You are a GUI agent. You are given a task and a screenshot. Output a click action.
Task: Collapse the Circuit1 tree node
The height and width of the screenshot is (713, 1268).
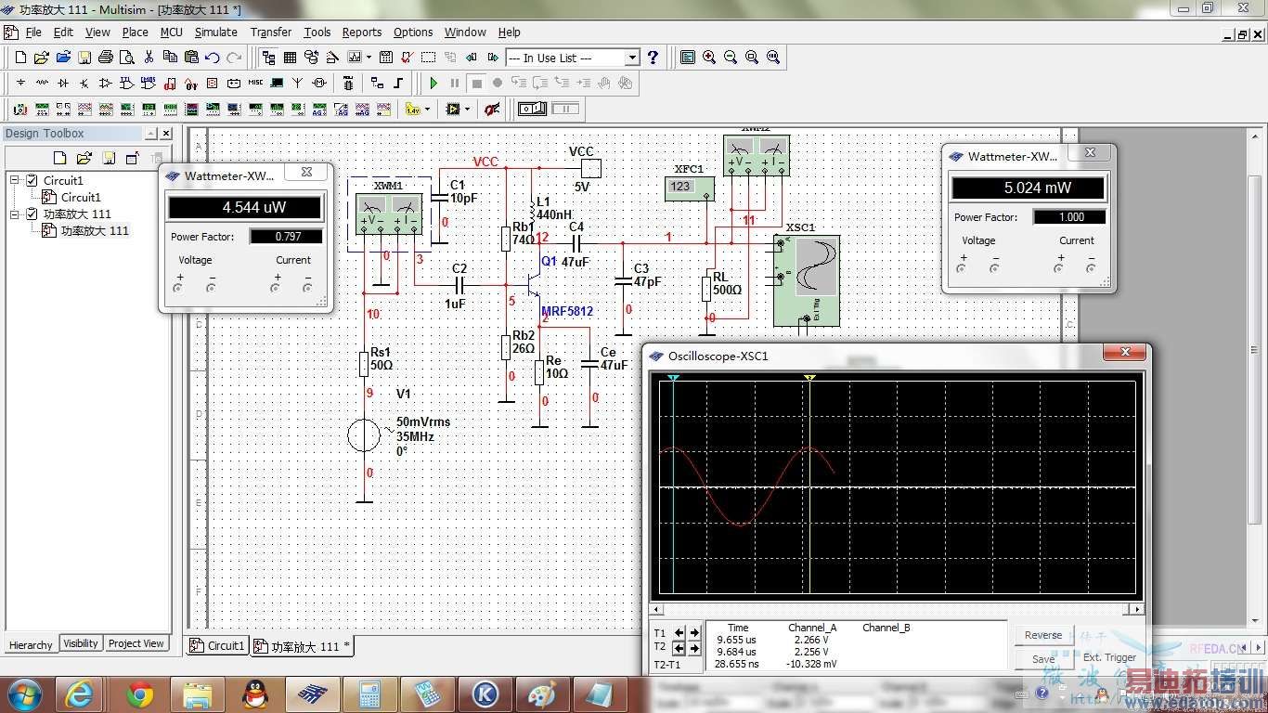click(15, 180)
